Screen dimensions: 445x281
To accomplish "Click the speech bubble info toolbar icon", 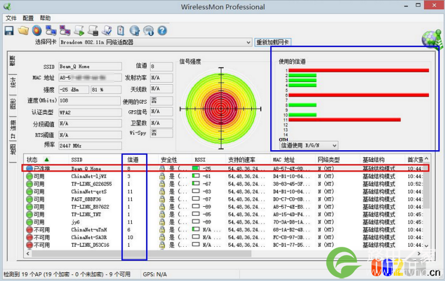I will tap(148, 31).
